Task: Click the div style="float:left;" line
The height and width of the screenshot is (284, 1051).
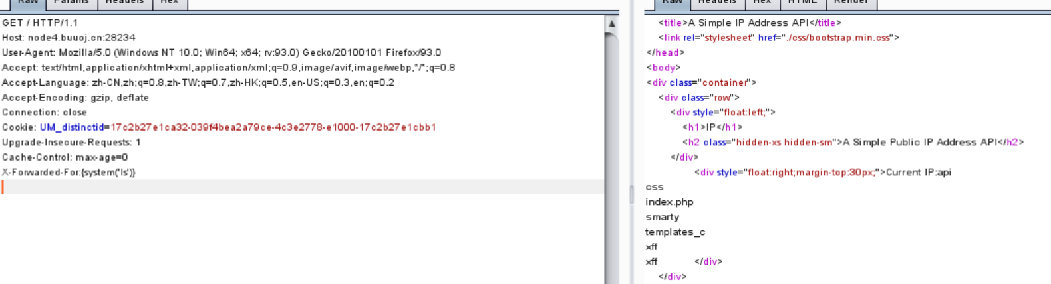Action: [723, 112]
